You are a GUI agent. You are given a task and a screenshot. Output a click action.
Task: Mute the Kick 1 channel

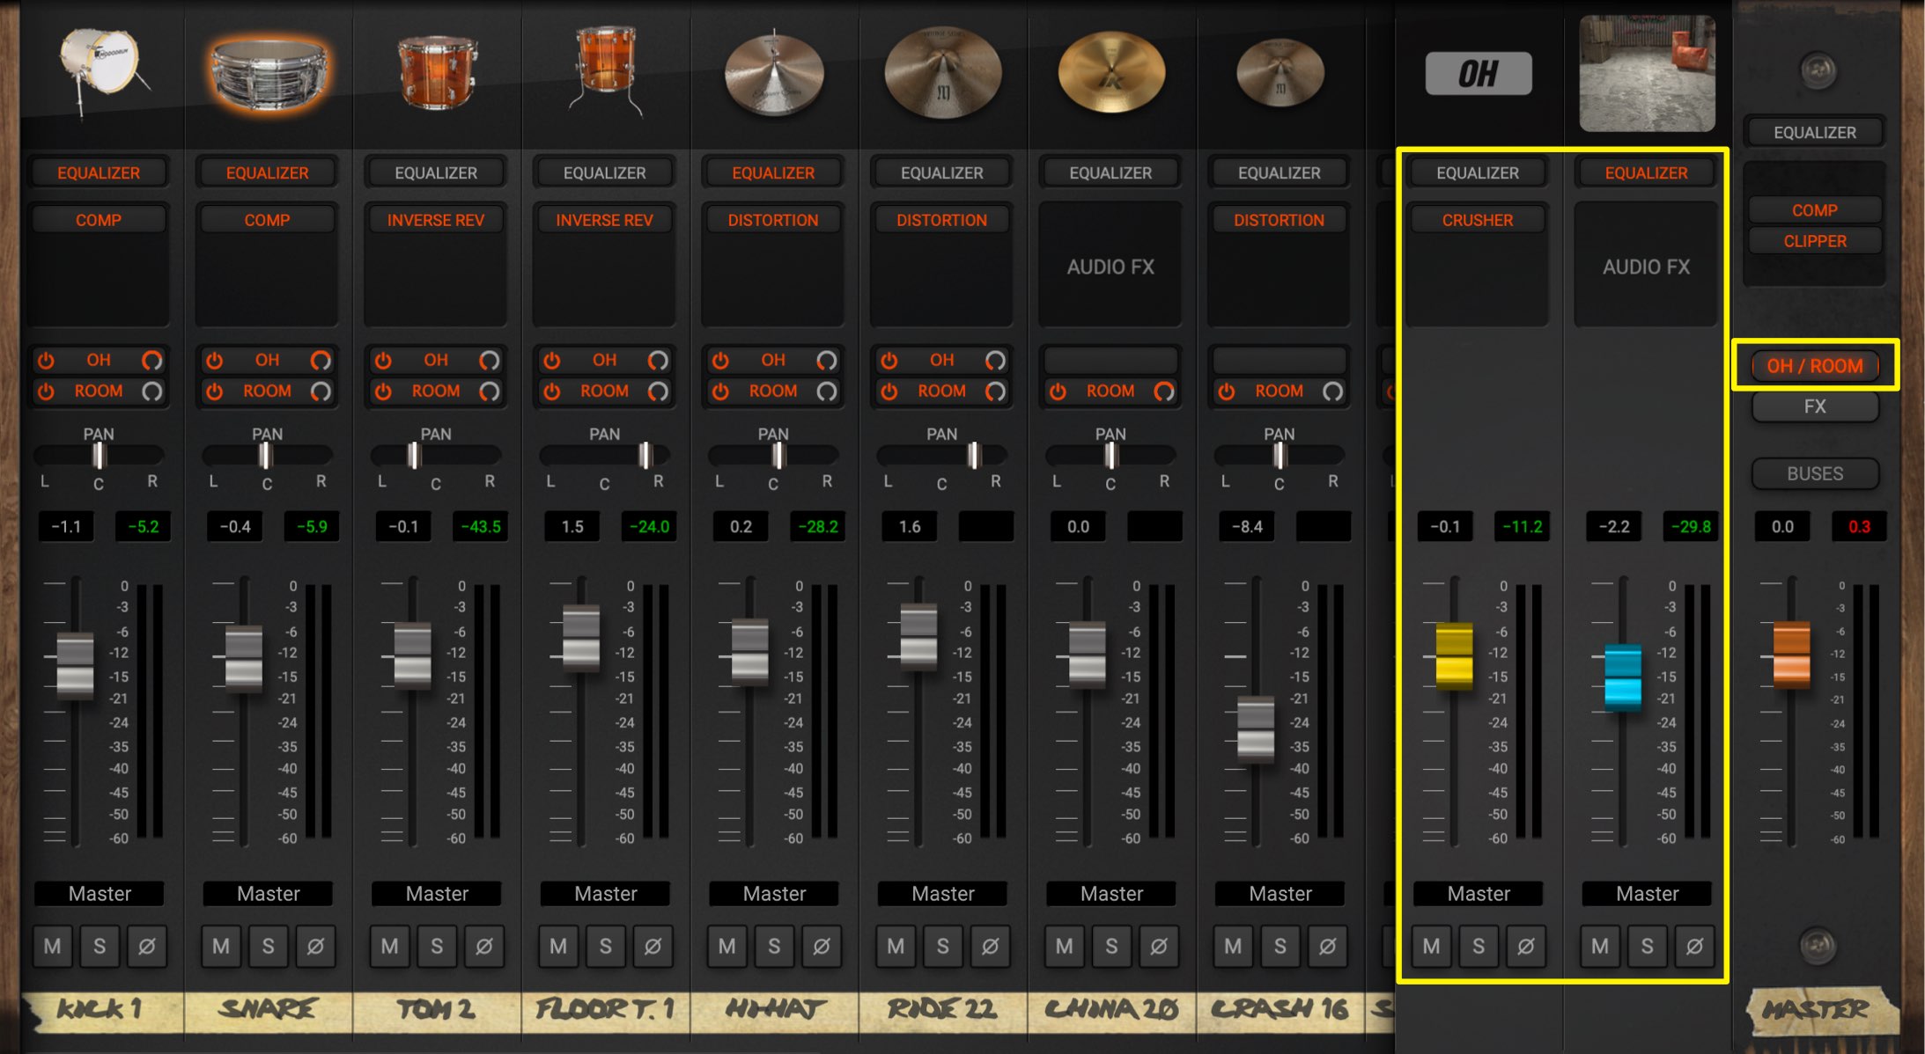(53, 946)
